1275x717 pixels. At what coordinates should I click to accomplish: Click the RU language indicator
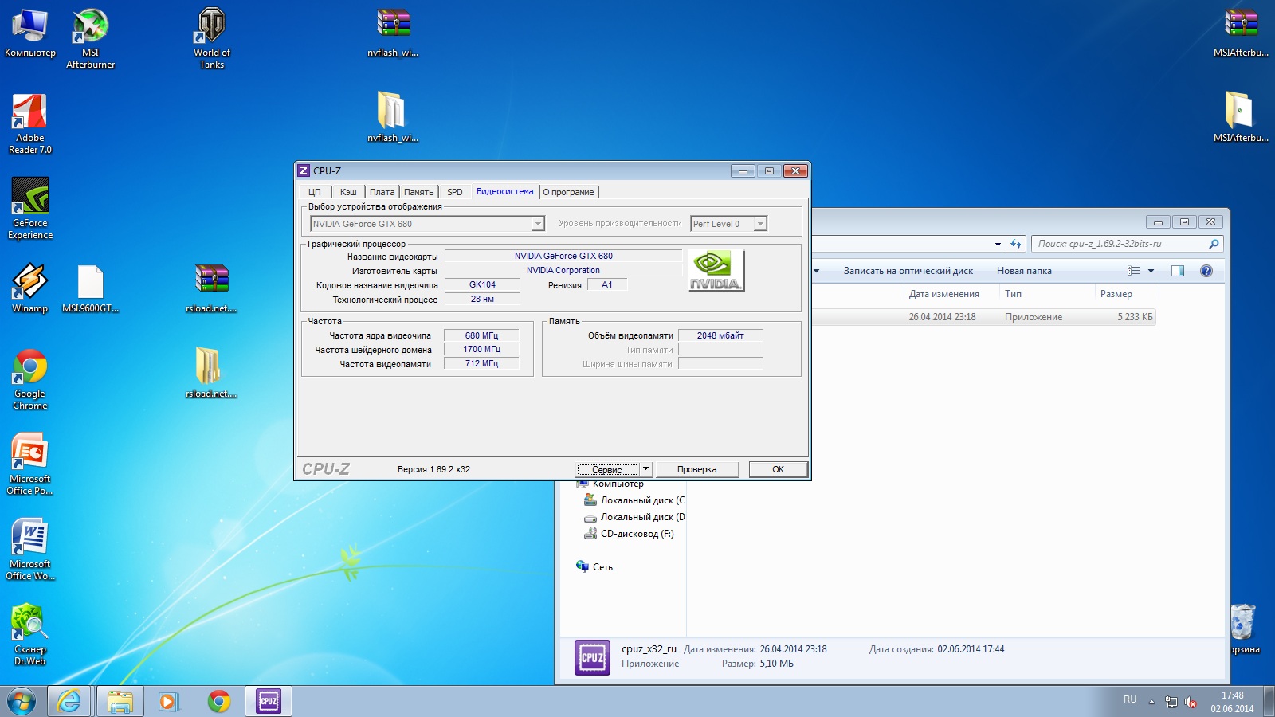tap(1130, 699)
